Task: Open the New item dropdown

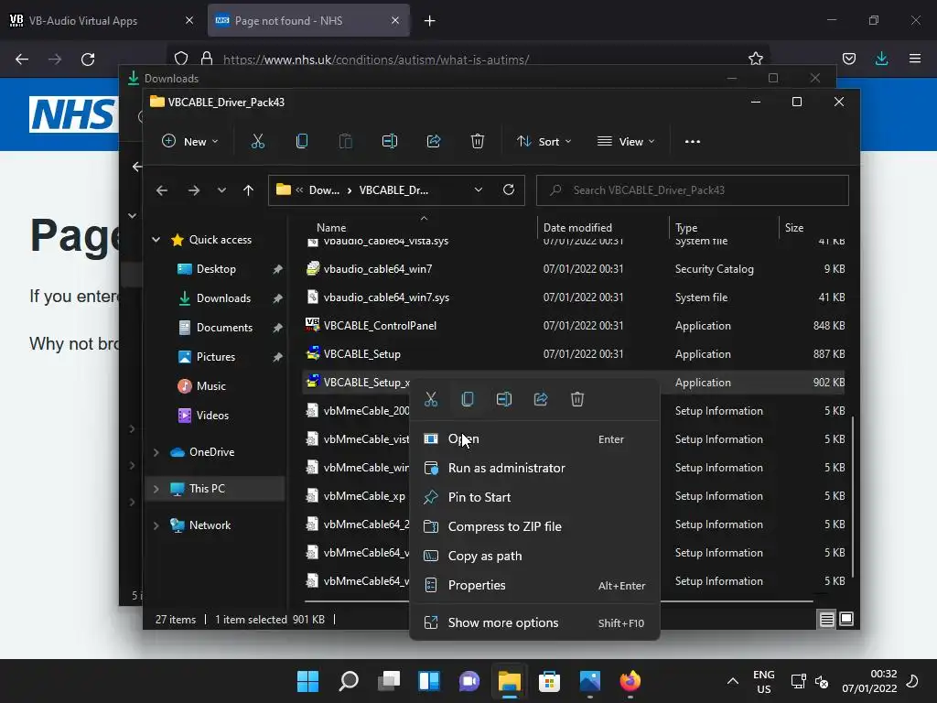Action: (190, 142)
